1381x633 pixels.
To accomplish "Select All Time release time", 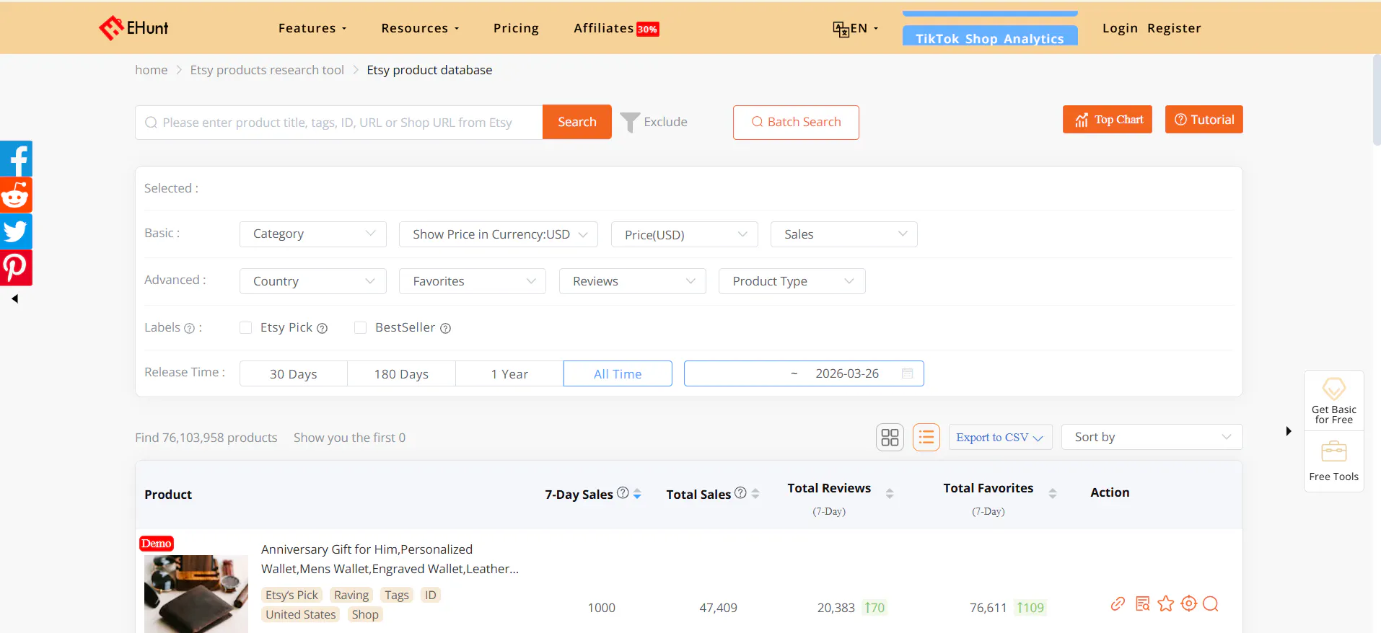I will click(618, 373).
